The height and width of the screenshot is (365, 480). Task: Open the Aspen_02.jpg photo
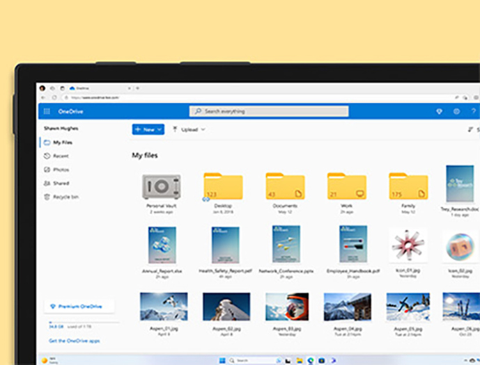226,307
